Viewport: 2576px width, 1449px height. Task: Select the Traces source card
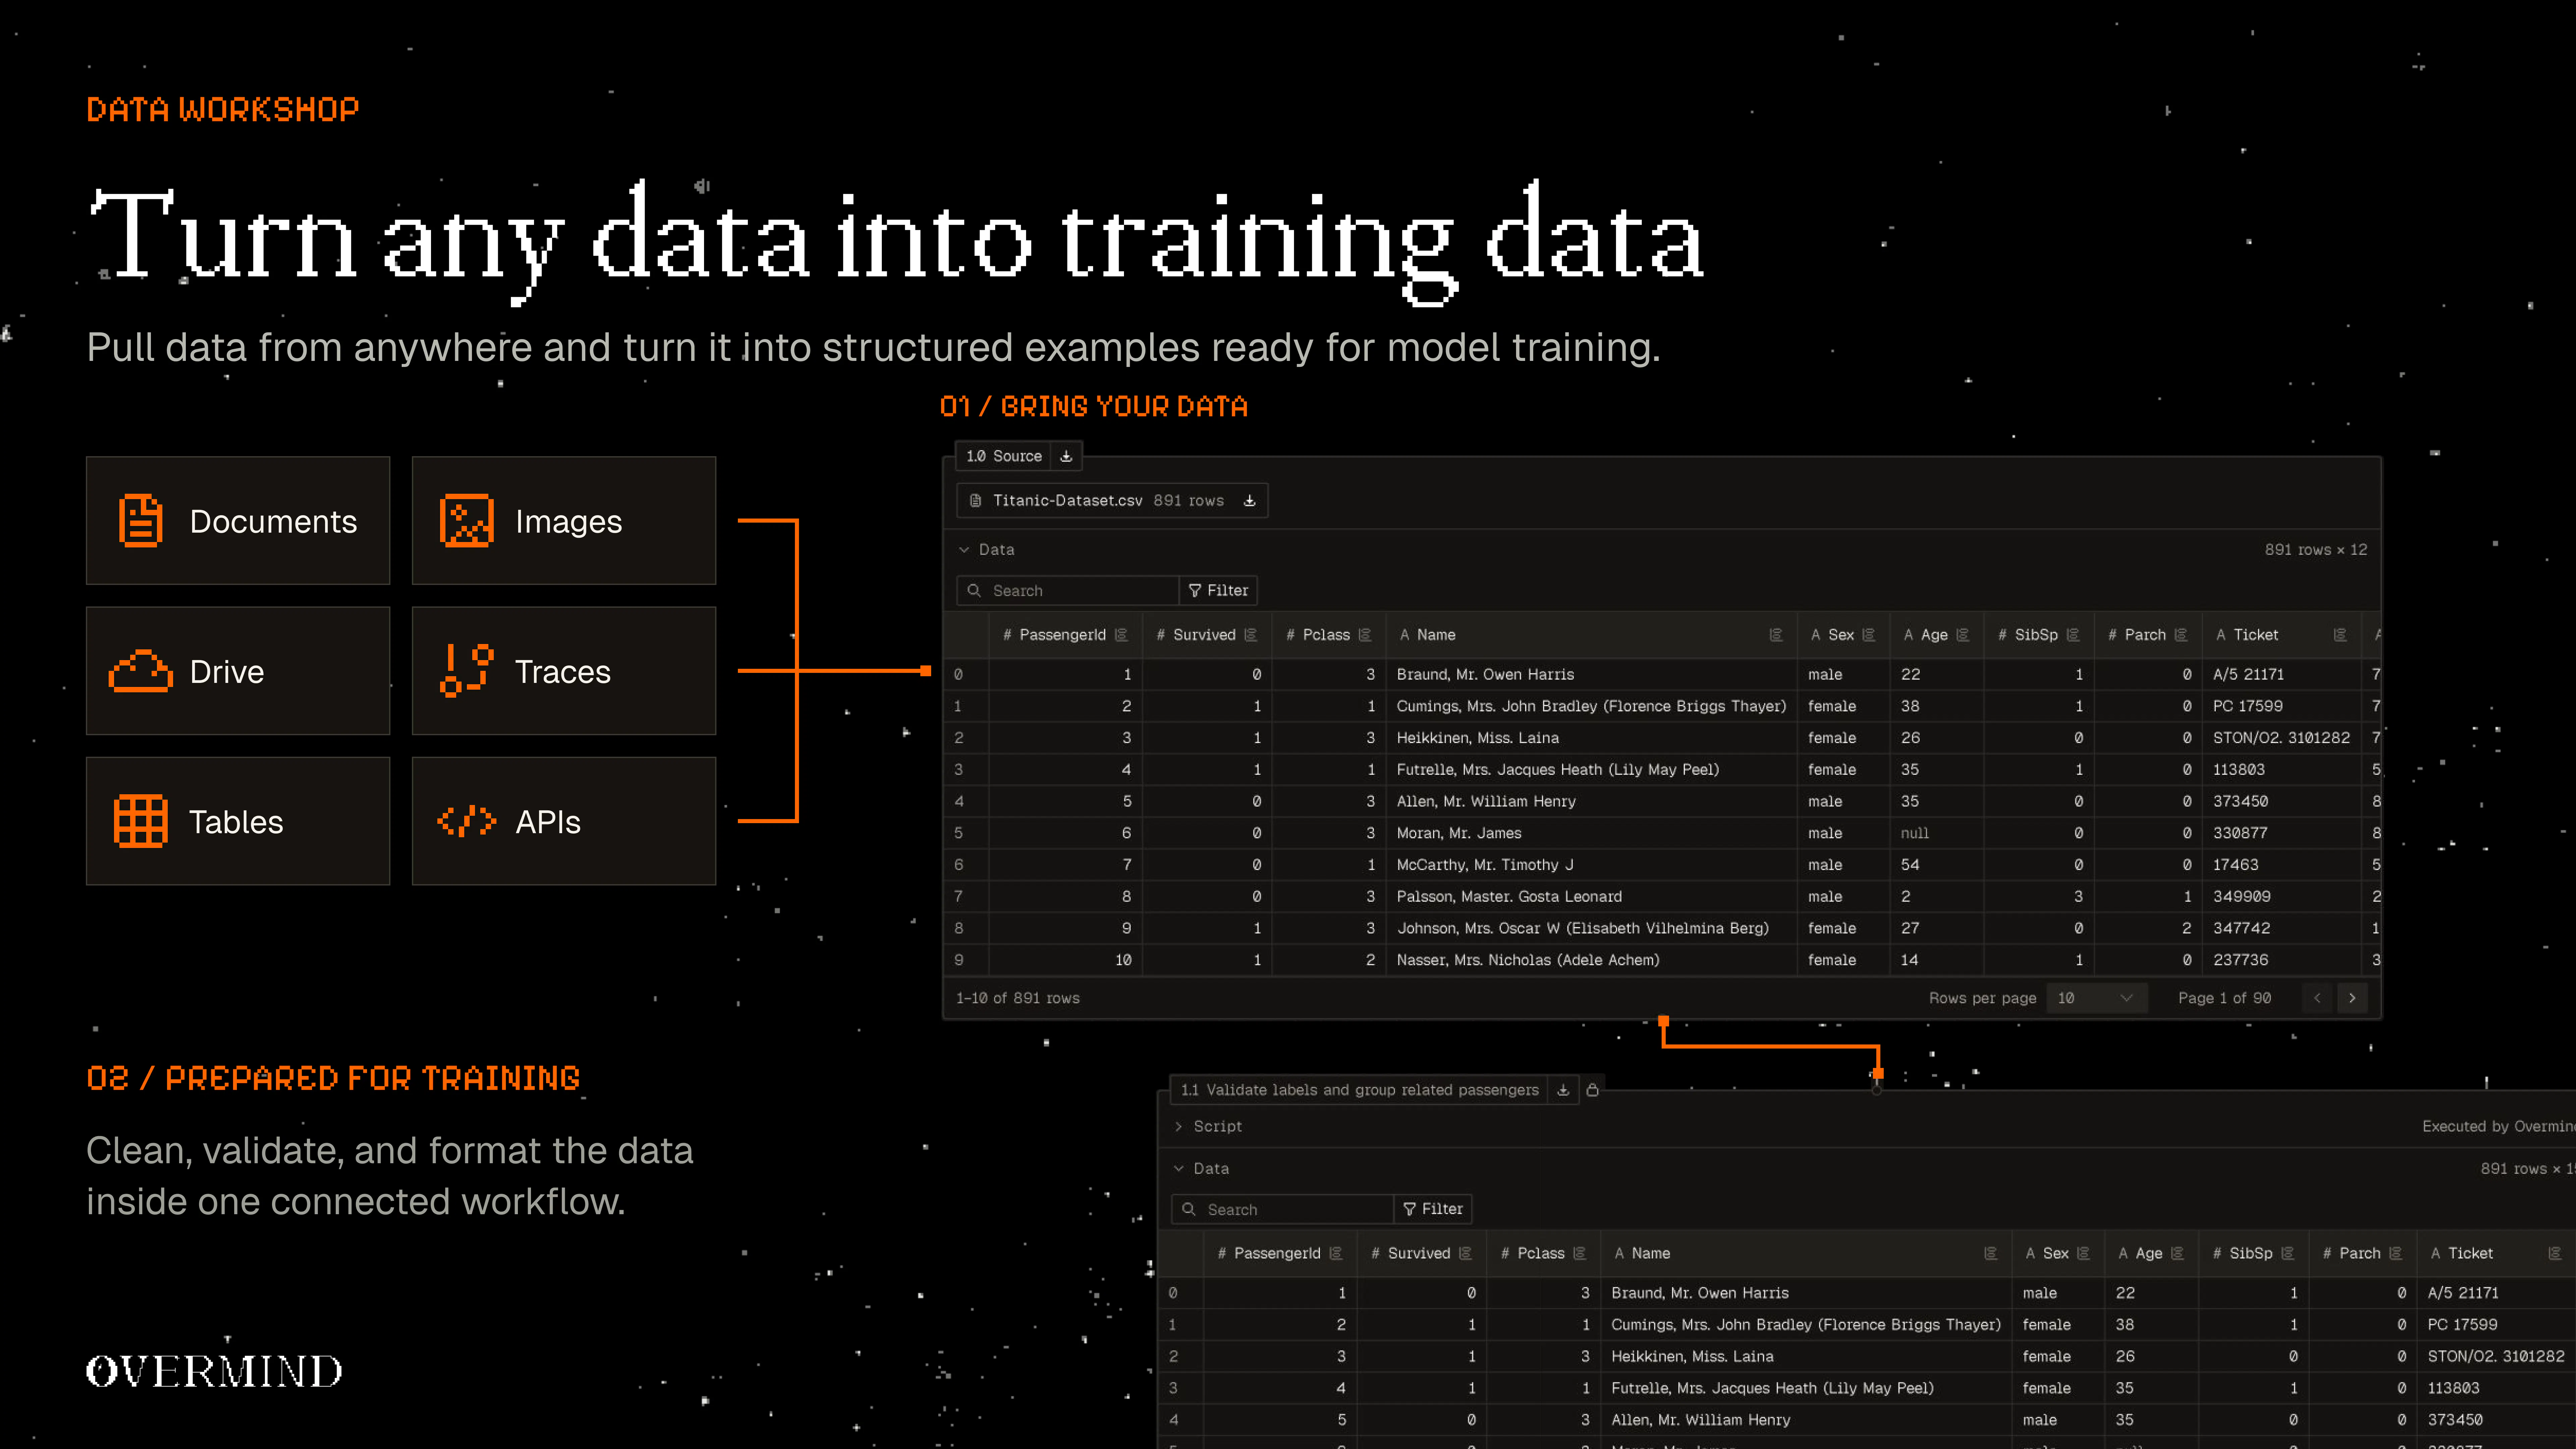click(564, 671)
